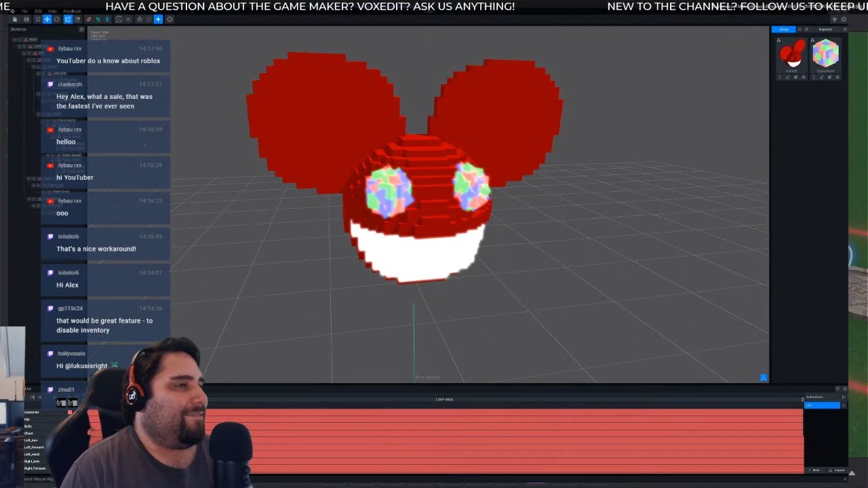This screenshot has width=868, height=488.
Task: Click the circular face toolbar icon
Action: (119, 20)
